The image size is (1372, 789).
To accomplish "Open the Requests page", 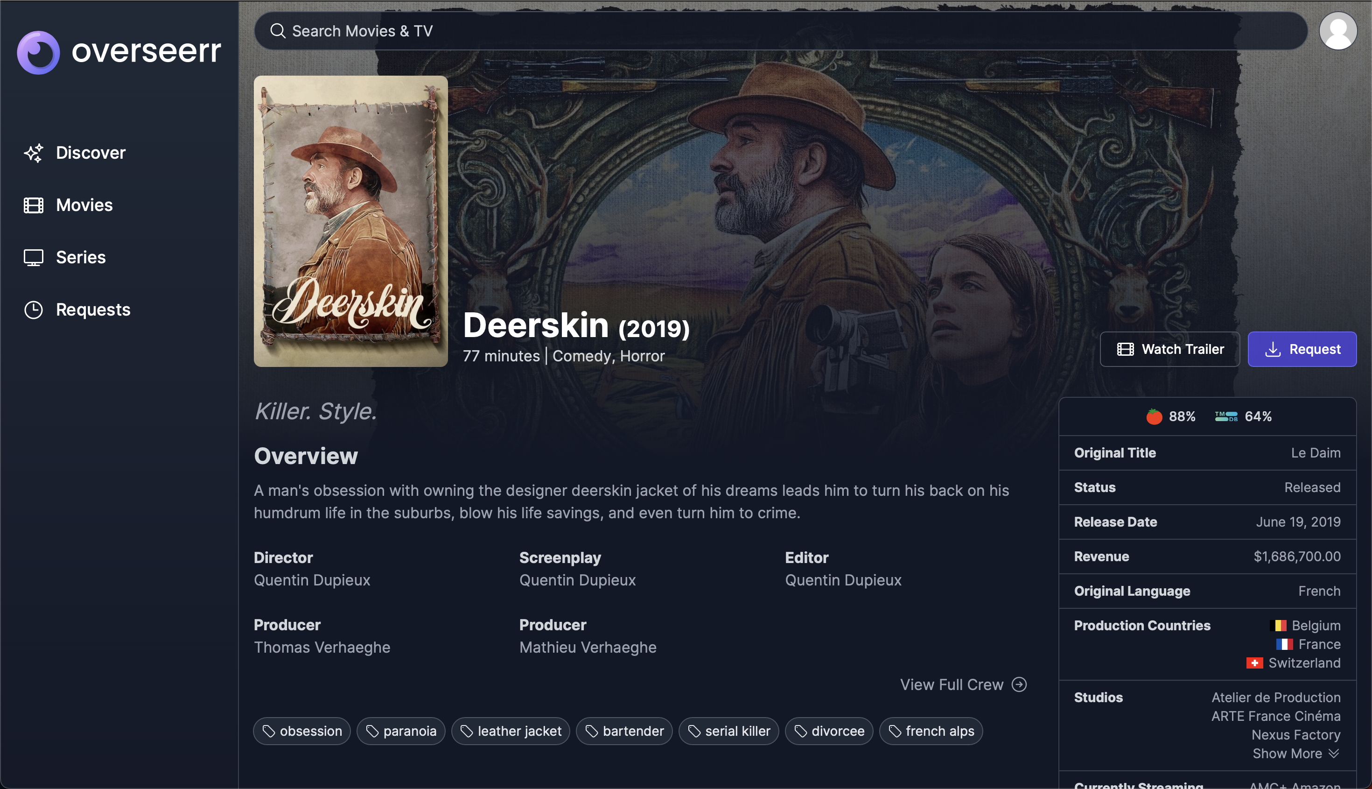I will point(77,310).
